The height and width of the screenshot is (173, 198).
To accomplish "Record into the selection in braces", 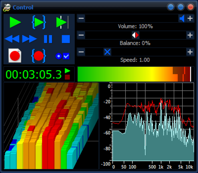I will [x=39, y=56].
